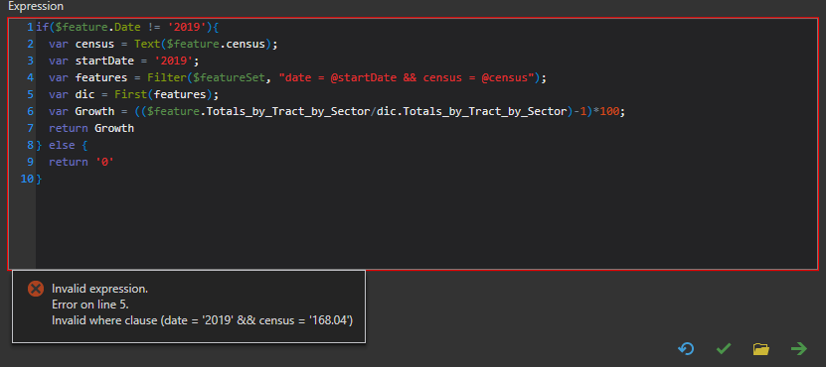Click the red error X icon

click(x=36, y=288)
